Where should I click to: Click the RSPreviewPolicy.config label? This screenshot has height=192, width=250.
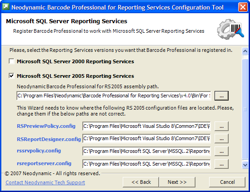(x=46, y=126)
